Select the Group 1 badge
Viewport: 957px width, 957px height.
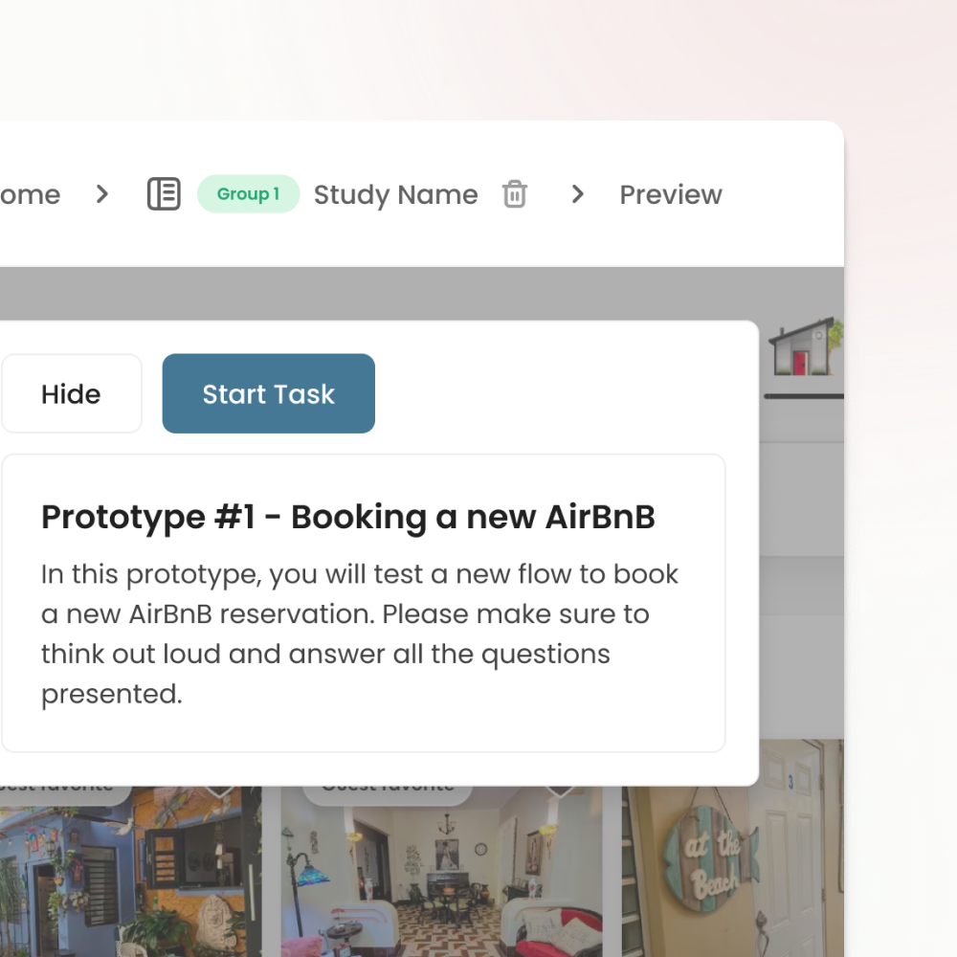tap(249, 194)
